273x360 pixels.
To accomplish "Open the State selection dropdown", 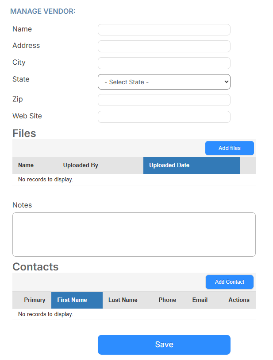I will pyautogui.click(x=164, y=82).
